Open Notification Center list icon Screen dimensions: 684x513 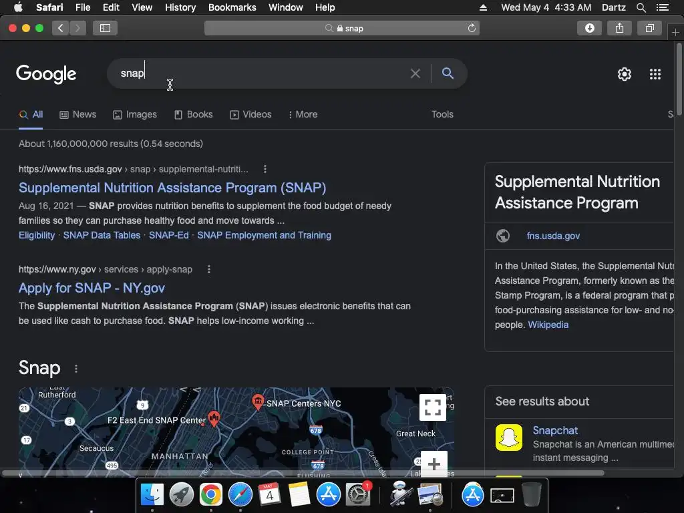(662, 7)
